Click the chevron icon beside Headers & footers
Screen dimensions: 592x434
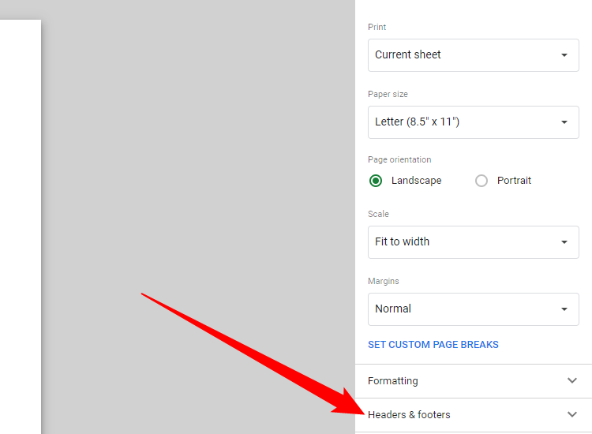[572, 414]
